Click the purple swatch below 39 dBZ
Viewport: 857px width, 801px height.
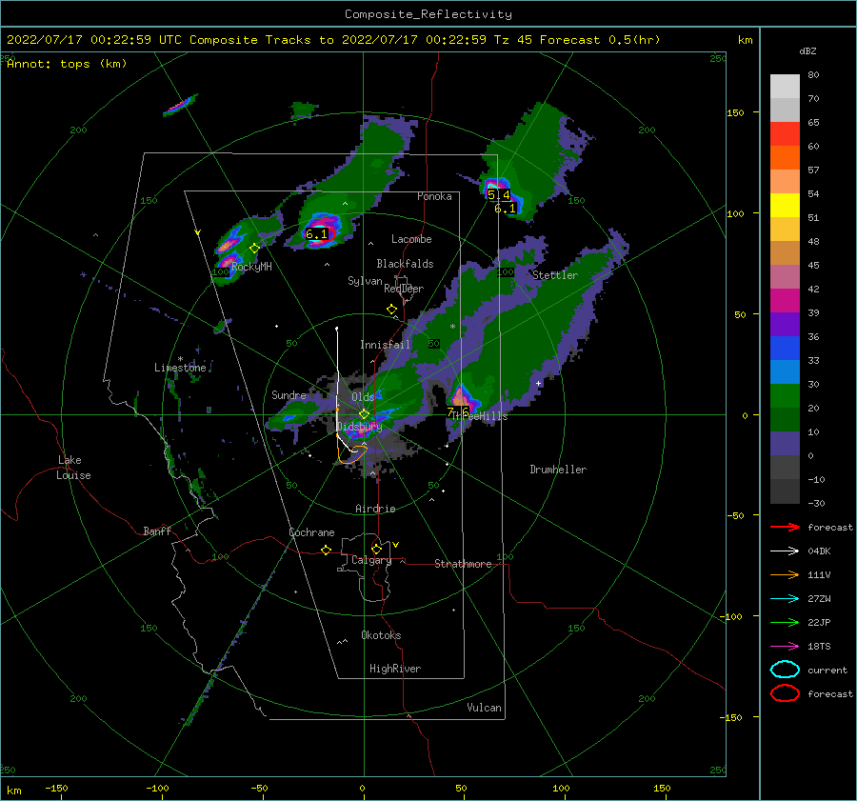pos(785,325)
